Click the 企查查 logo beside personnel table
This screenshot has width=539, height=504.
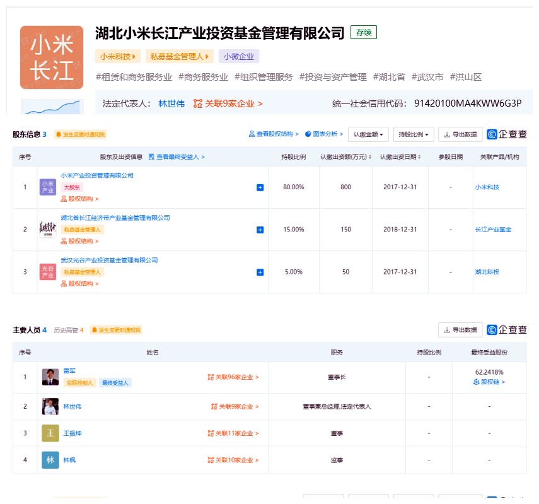pyautogui.click(x=507, y=330)
